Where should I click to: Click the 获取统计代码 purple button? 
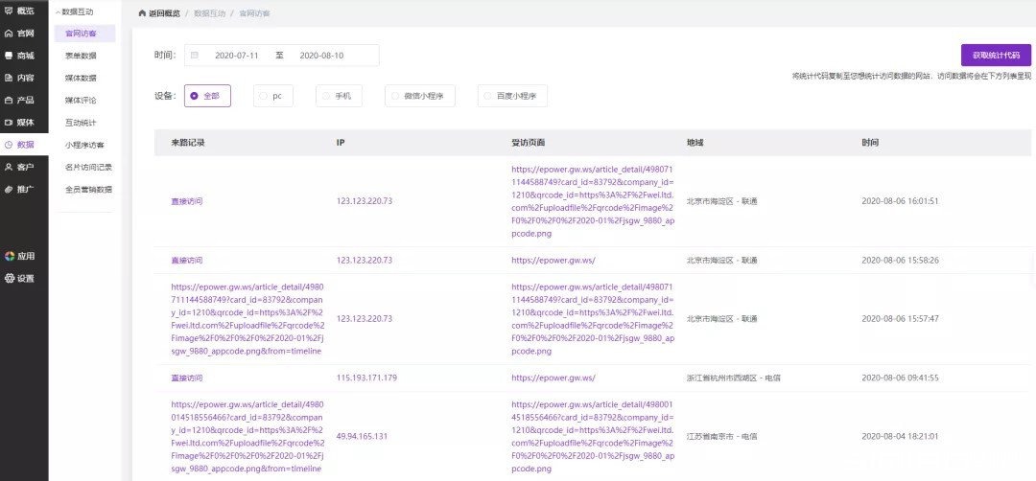(x=996, y=56)
